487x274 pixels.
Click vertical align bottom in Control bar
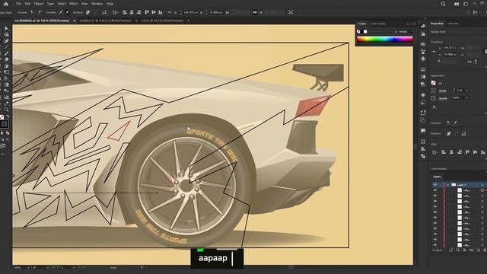(161, 12)
